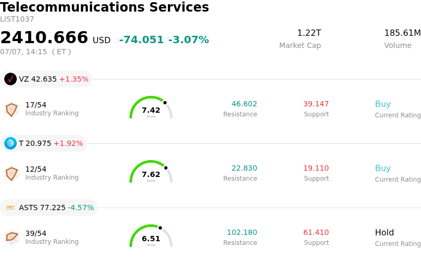
Task: Click the VZ Buy current rating
Action: (x=383, y=104)
